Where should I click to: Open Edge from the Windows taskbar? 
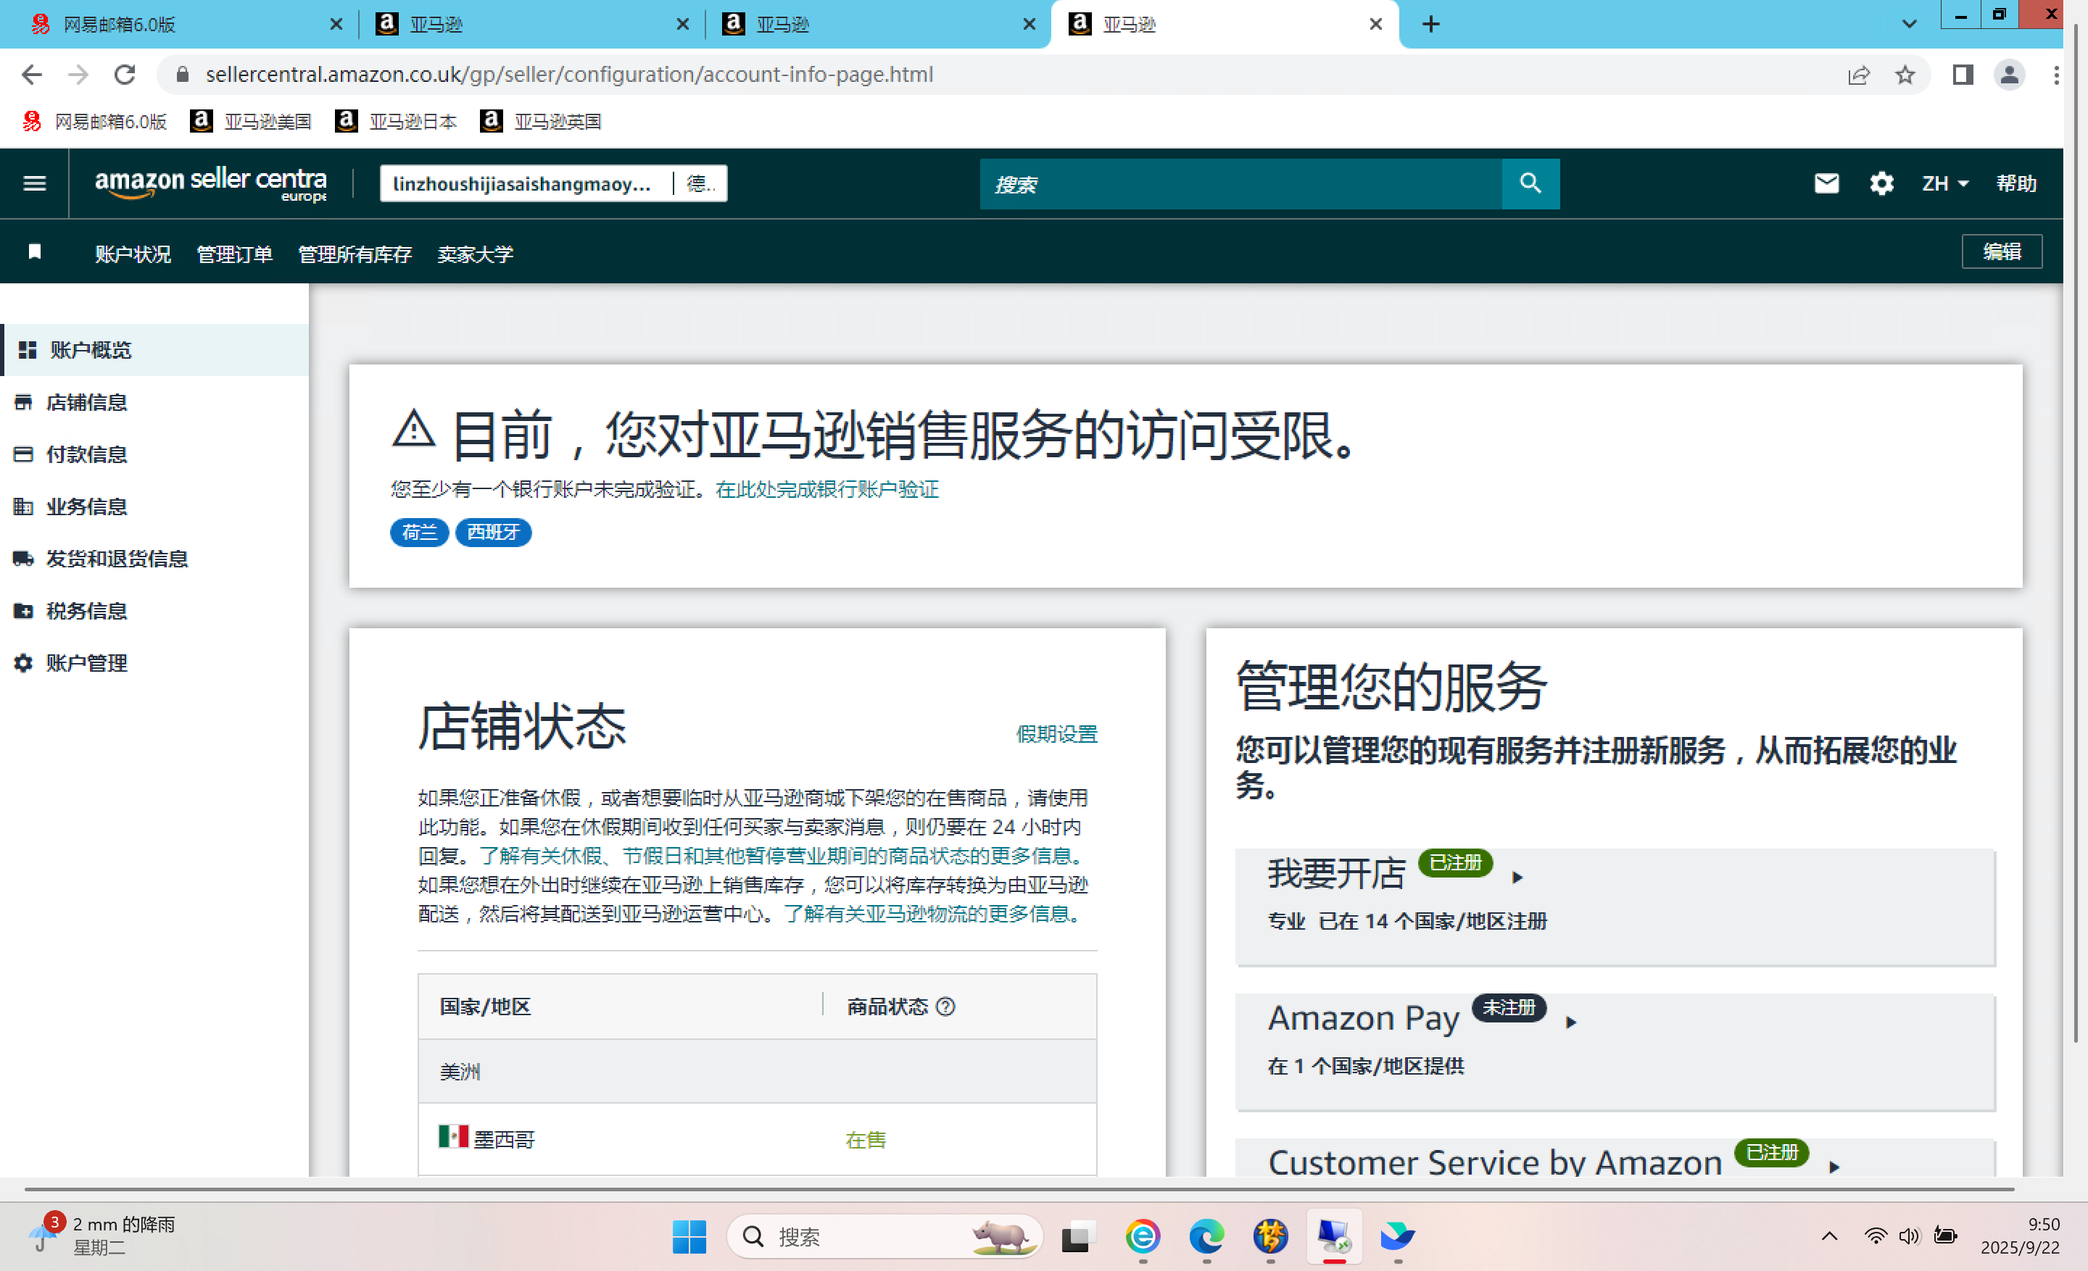[x=1206, y=1236]
